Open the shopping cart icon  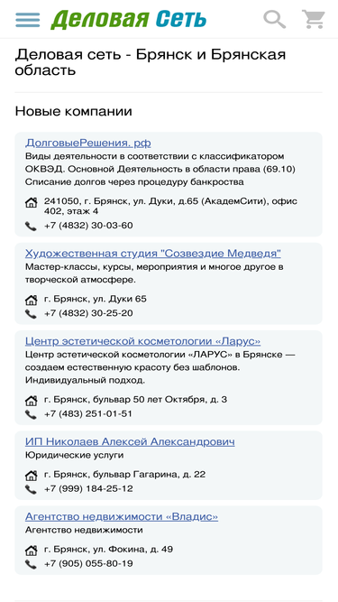(313, 19)
